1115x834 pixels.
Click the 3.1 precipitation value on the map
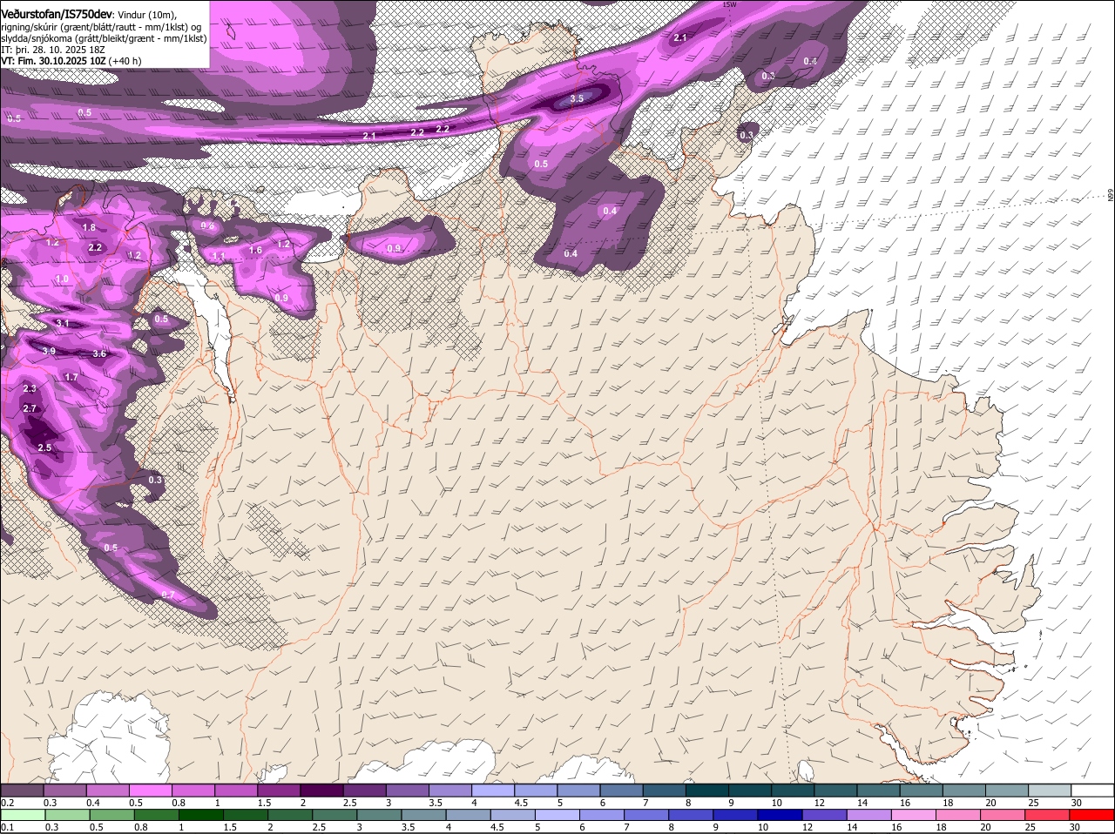pos(63,324)
